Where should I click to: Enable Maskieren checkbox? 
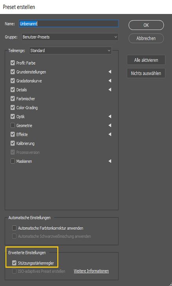tap(13, 161)
